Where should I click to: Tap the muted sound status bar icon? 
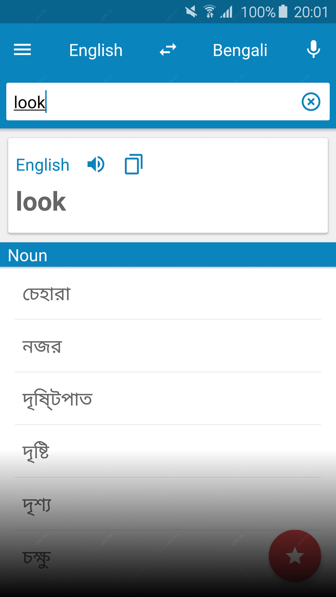pos(191,12)
